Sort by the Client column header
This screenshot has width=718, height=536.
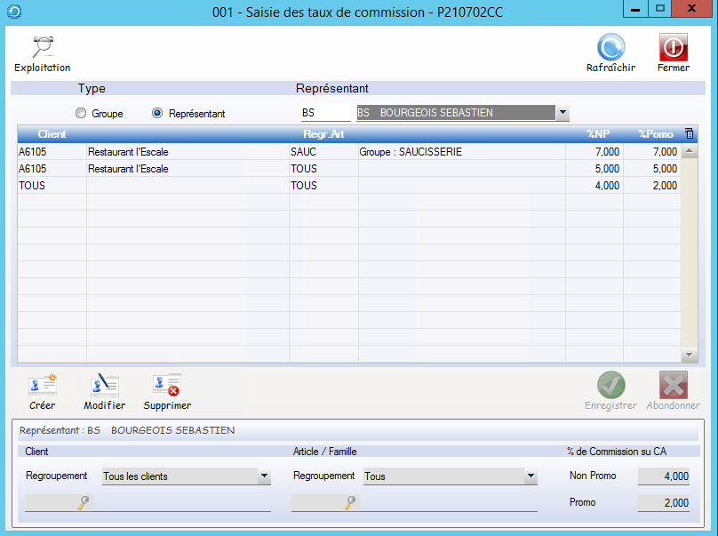(52, 134)
